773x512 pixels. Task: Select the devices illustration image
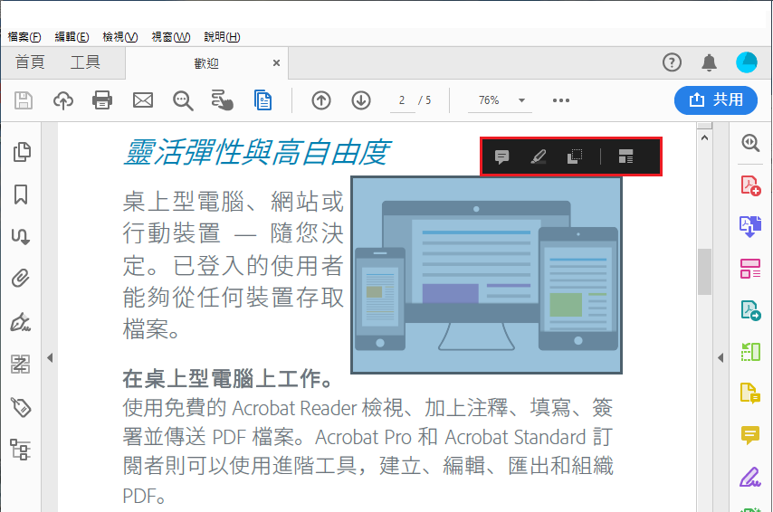[486, 275]
